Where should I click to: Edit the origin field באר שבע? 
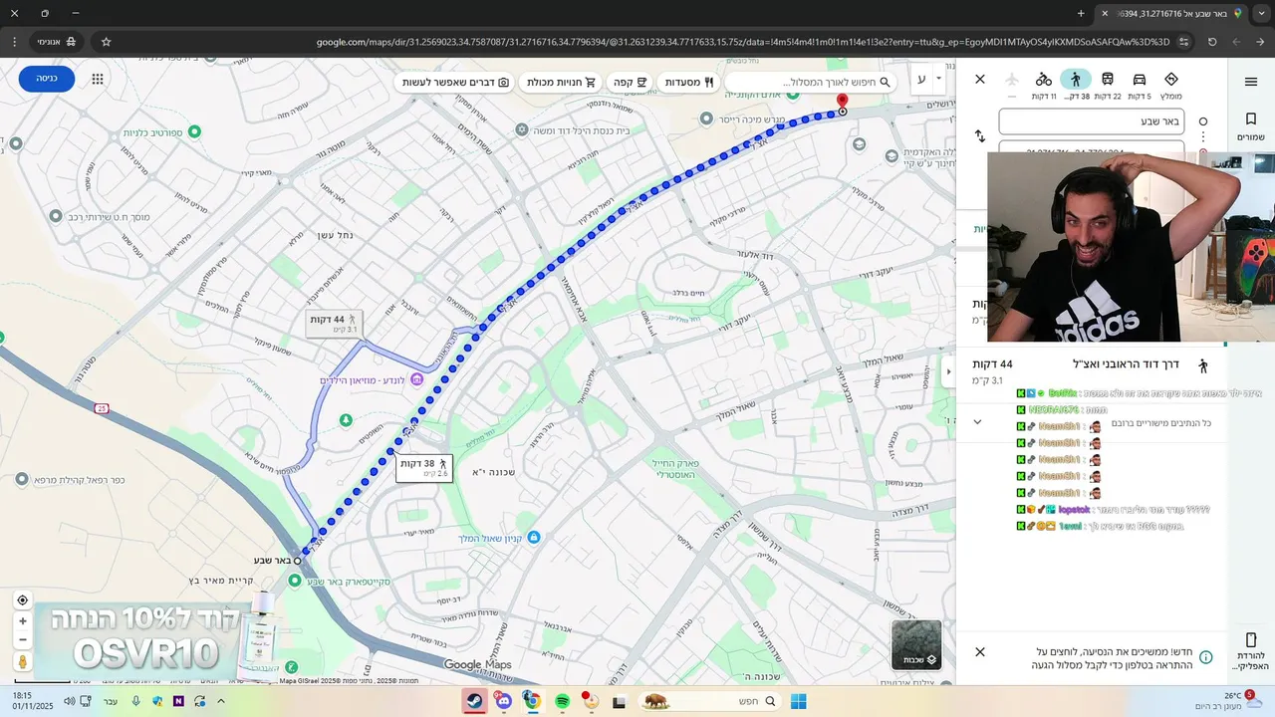tap(1091, 121)
